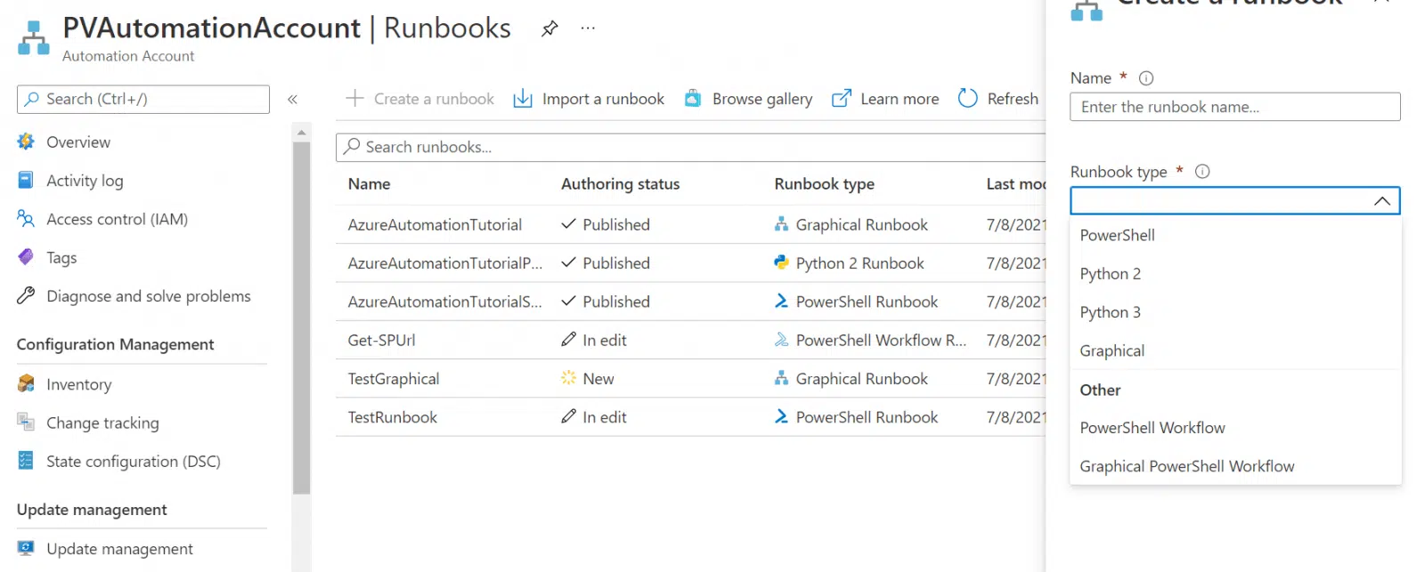Click the Automation Account header icon
1425x572 pixels.
(34, 37)
